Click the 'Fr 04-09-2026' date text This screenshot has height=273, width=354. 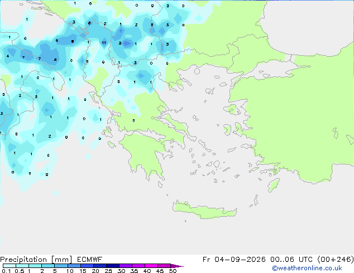pyautogui.click(x=234, y=260)
